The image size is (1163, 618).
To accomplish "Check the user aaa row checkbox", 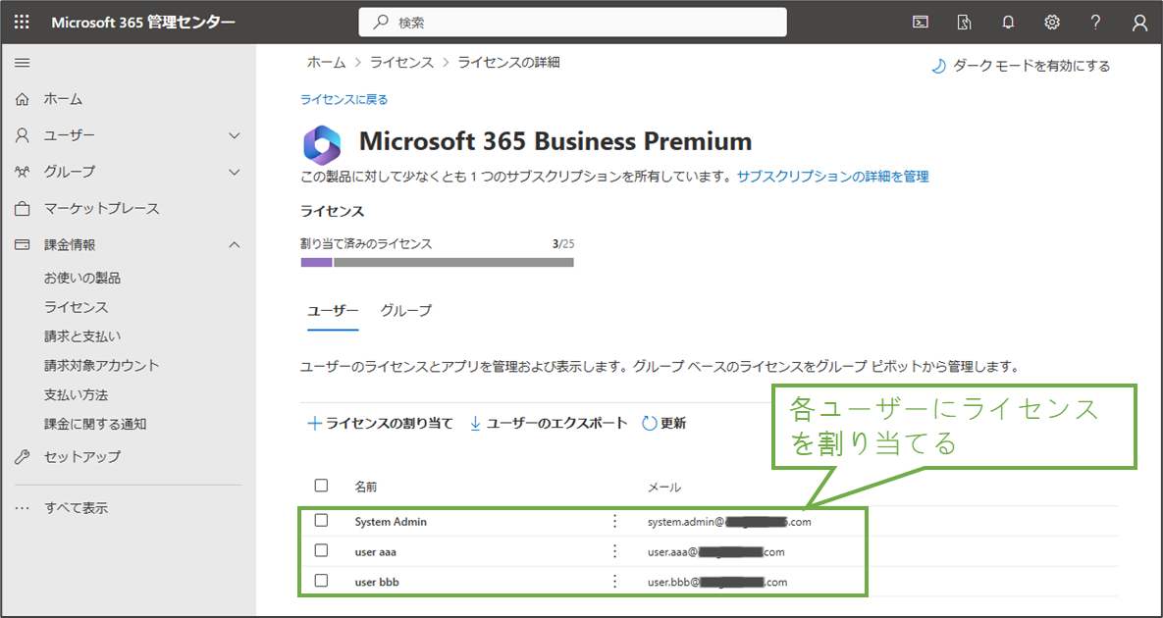I will click(x=321, y=550).
